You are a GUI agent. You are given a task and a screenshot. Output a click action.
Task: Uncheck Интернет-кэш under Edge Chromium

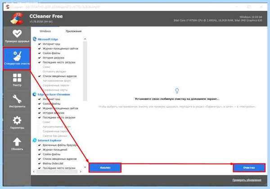pos(40,99)
